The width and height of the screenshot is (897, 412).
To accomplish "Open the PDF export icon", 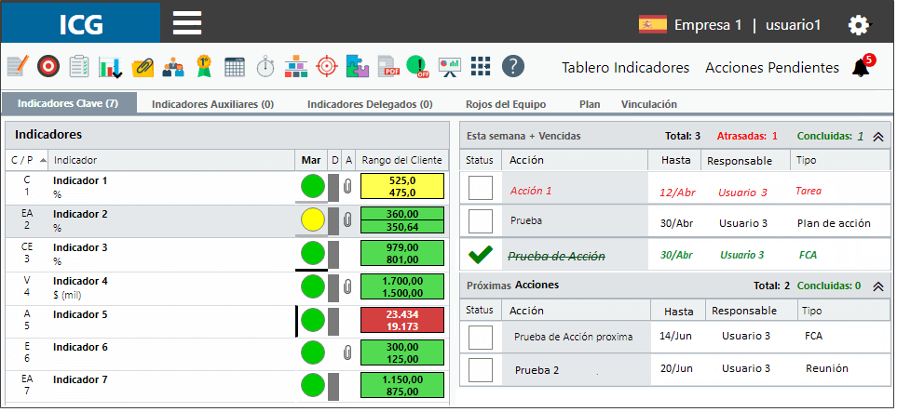I will pyautogui.click(x=388, y=67).
